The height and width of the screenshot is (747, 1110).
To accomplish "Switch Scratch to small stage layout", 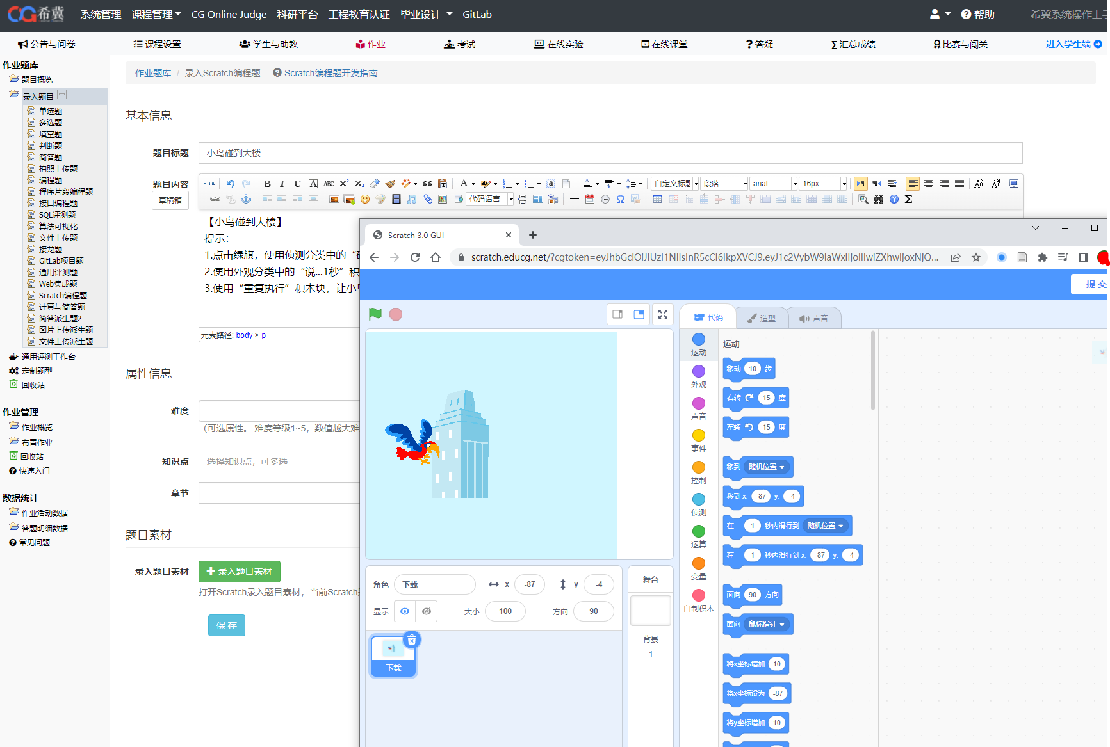I will (617, 314).
